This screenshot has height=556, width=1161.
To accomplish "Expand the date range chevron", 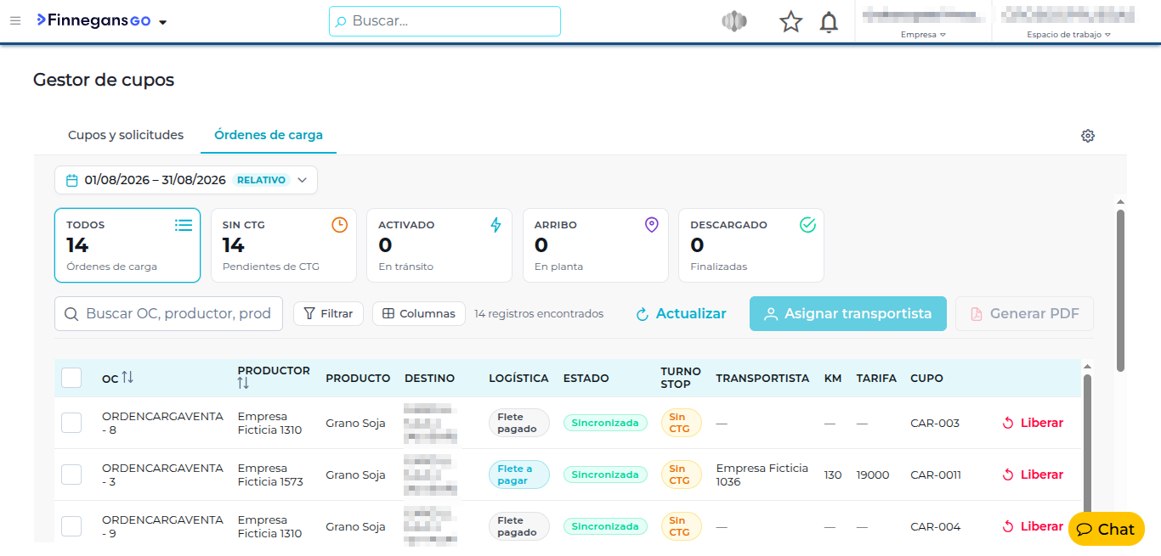I will click(303, 180).
